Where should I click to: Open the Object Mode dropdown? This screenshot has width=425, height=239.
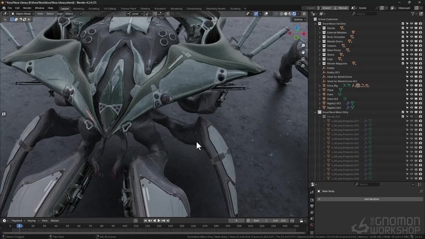(x=23, y=13)
